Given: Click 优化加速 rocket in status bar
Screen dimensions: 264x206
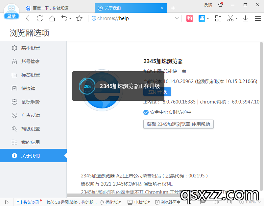Looking at the screenshot, I should (110, 202).
